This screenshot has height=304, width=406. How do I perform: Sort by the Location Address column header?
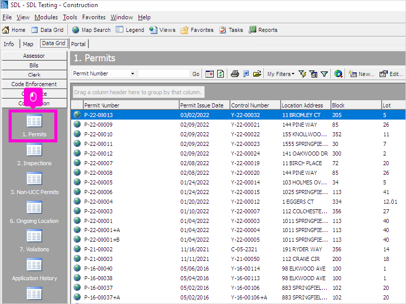pos(306,105)
